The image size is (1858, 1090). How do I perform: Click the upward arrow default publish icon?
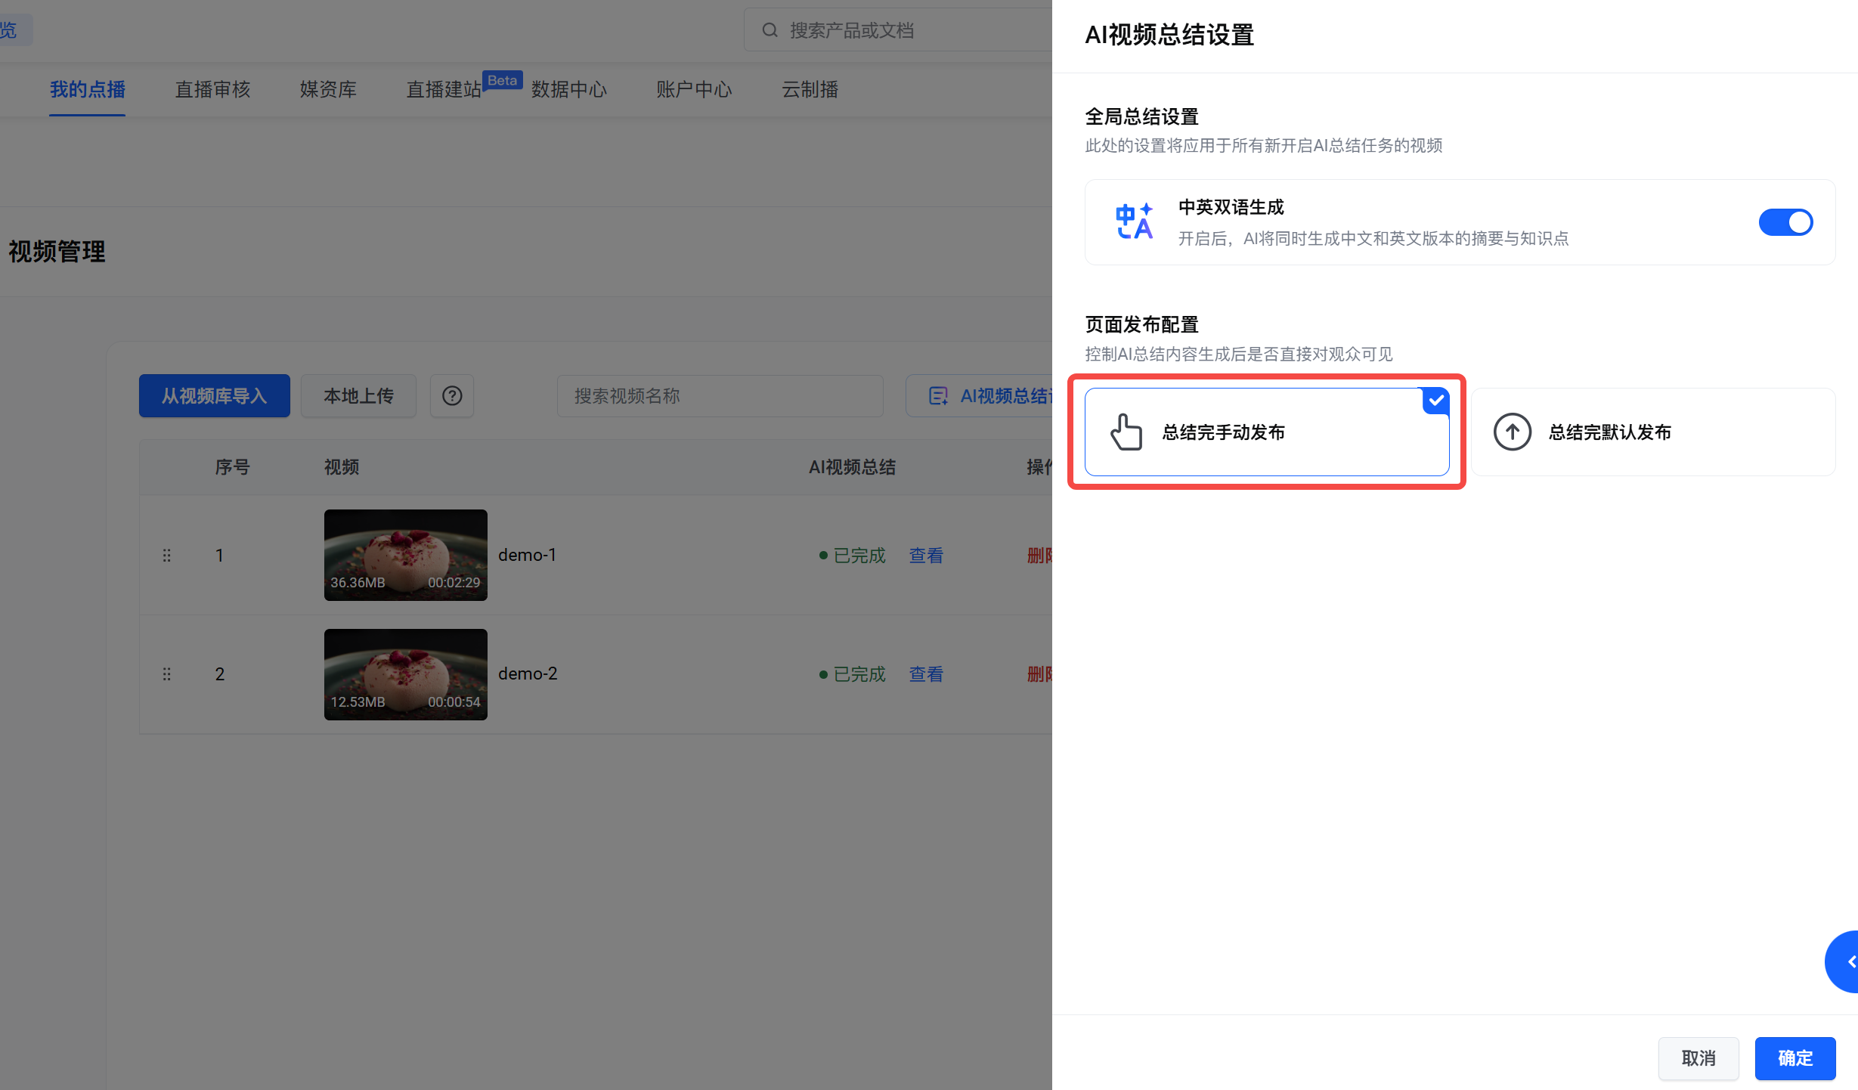[1512, 432]
